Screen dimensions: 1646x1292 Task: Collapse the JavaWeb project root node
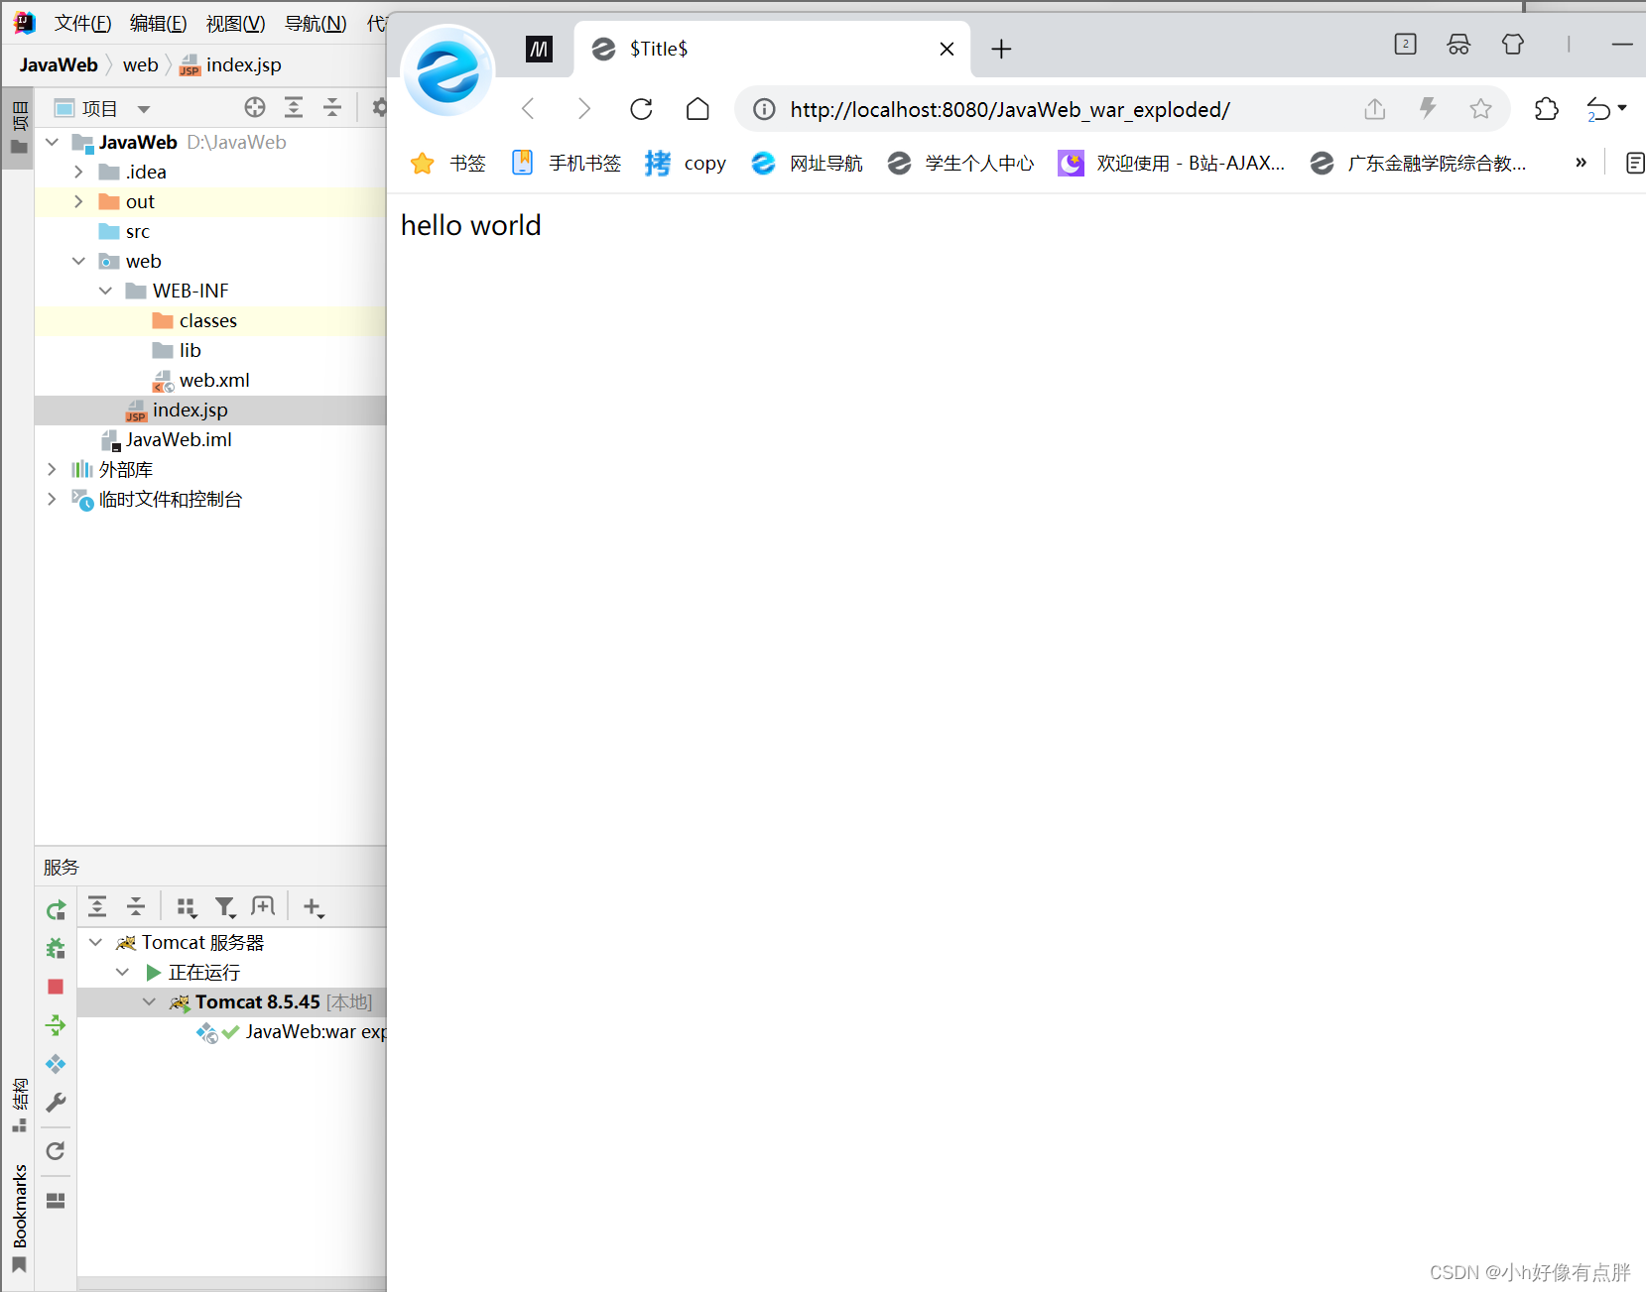(53, 142)
